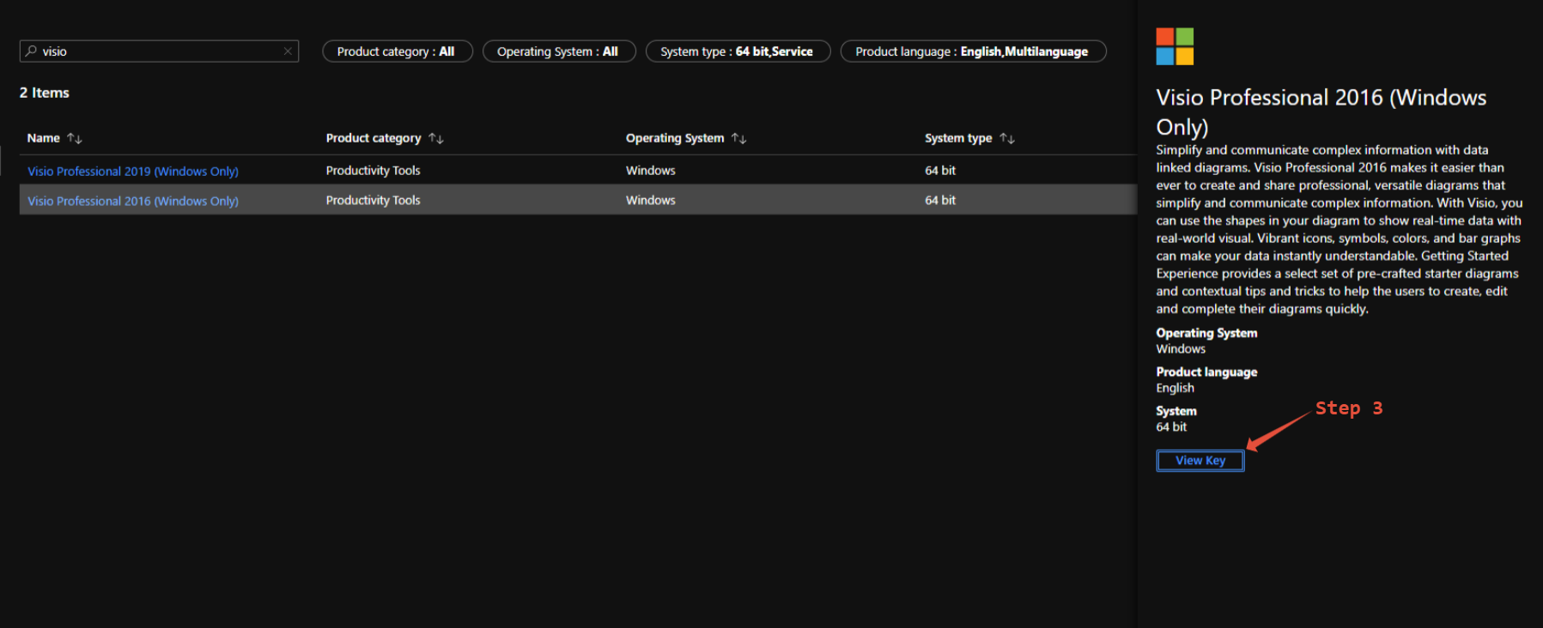Open Visio Professional 2016 (Windows Only) link
1543x628 pixels.
133,201
